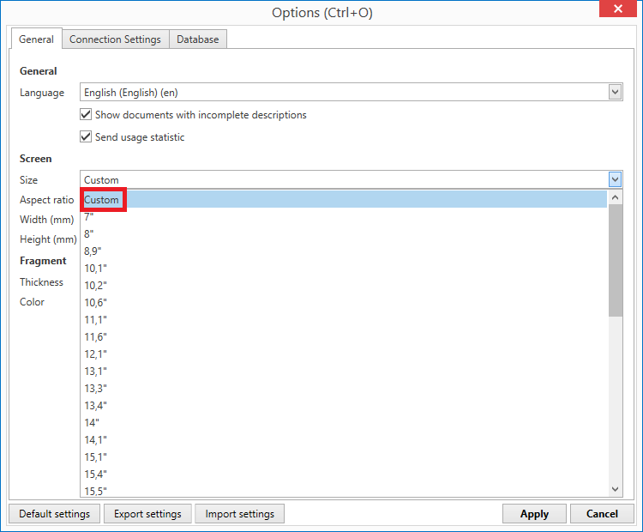Choose the 12,1" screen size
Image resolution: width=643 pixels, height=532 pixels.
pyautogui.click(x=344, y=354)
